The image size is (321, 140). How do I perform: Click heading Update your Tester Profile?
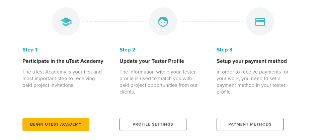point(152,61)
